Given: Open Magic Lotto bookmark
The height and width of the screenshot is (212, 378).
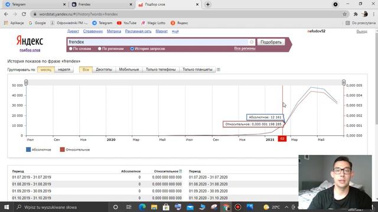Looking at the screenshot, I should coord(154,23).
